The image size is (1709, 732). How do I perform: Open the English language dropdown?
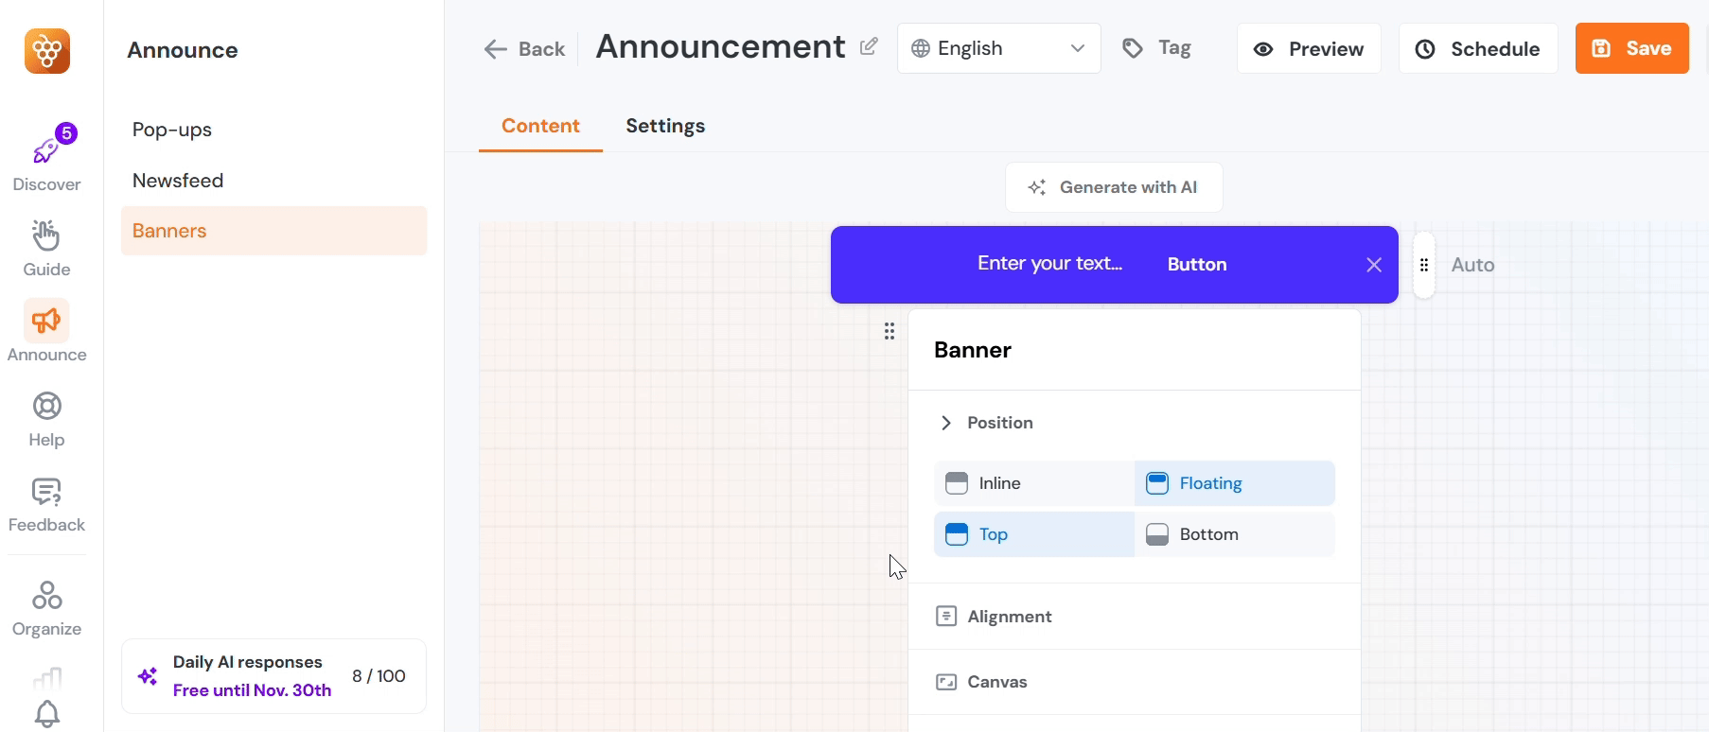click(998, 48)
